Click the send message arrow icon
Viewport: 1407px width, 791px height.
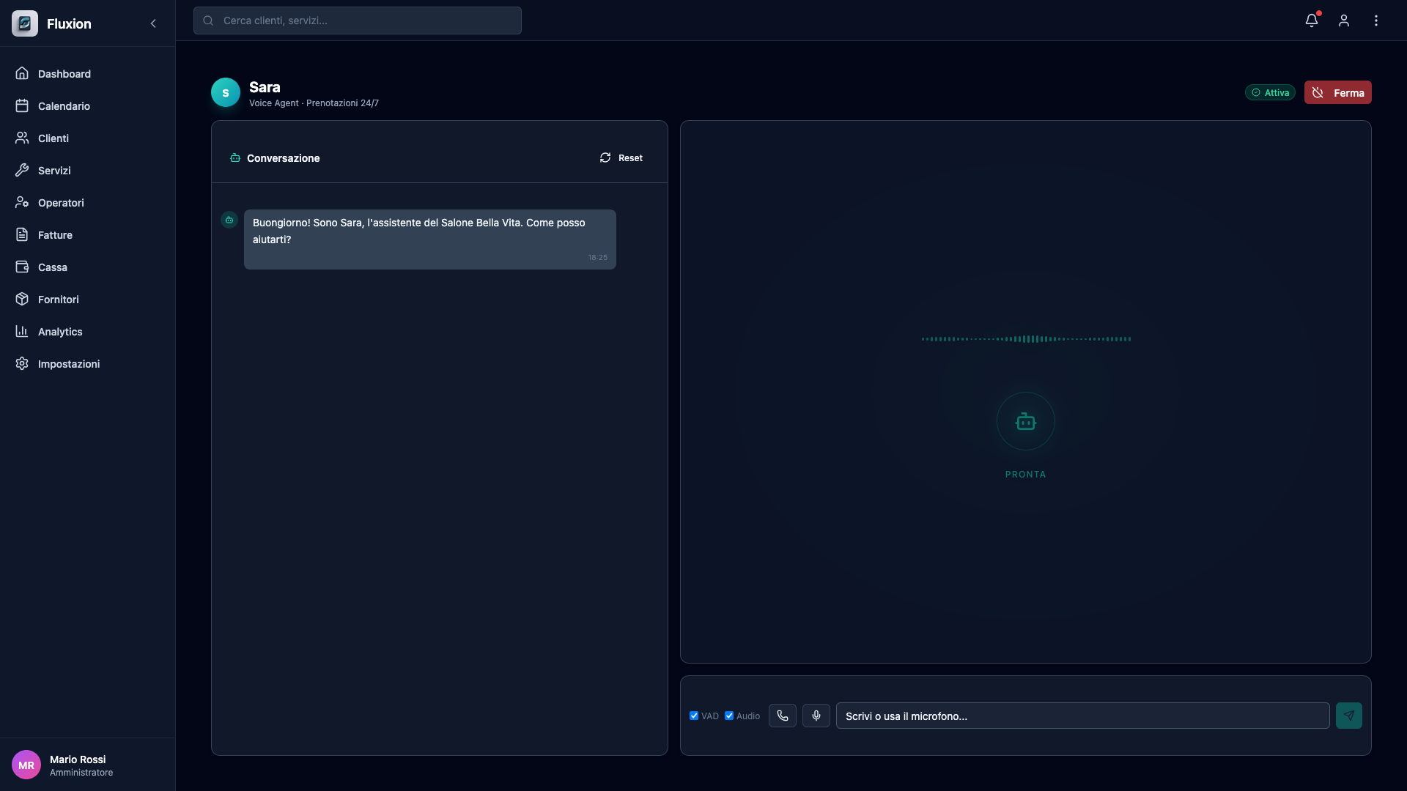tap(1348, 716)
